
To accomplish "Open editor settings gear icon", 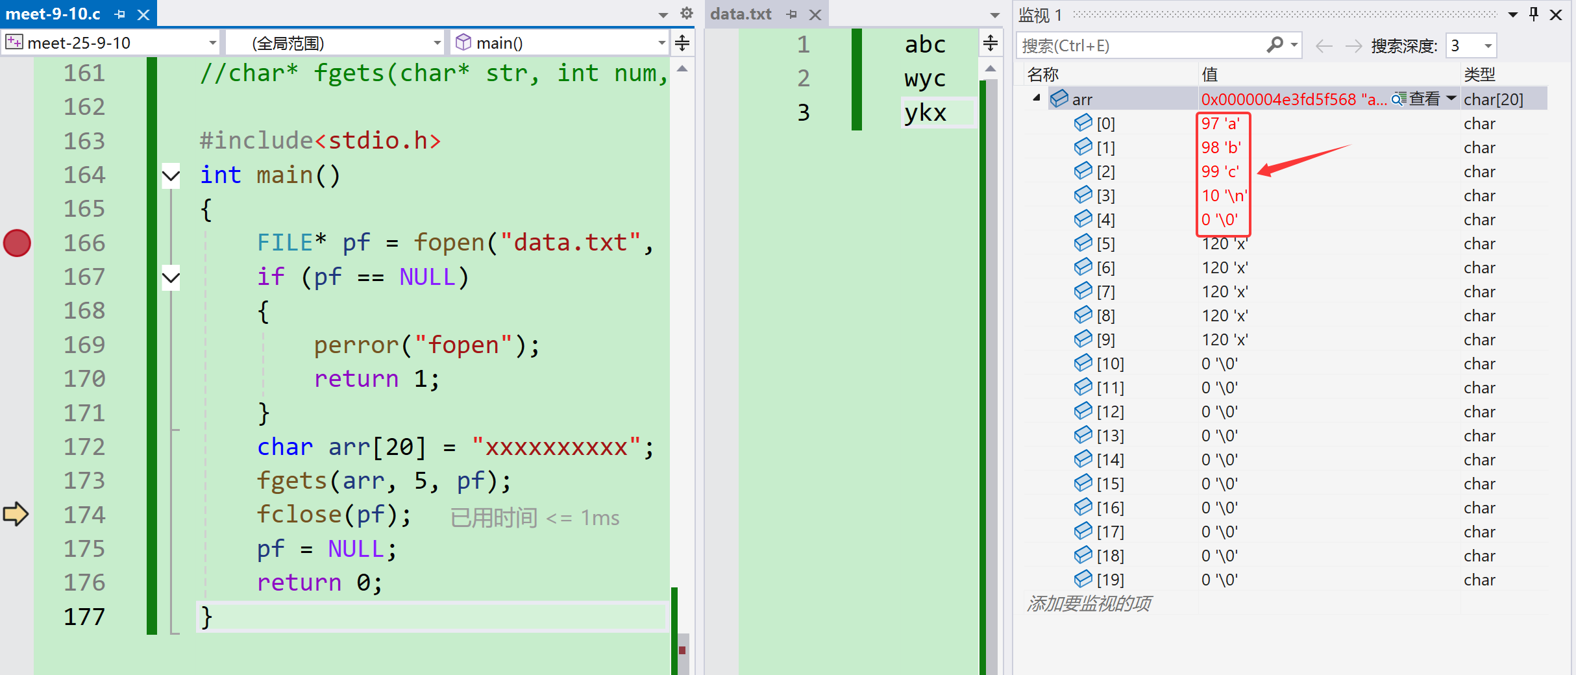I will (687, 13).
